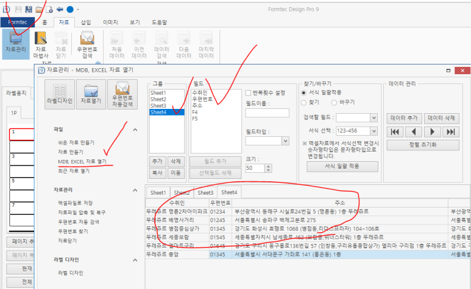Click 추가 group button
The height and width of the screenshot is (289, 471).
tap(157, 161)
